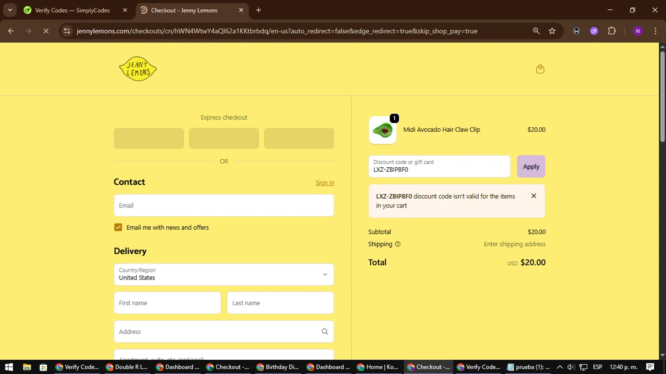Toggle 'Email me with news and offers' checkbox

118,227
